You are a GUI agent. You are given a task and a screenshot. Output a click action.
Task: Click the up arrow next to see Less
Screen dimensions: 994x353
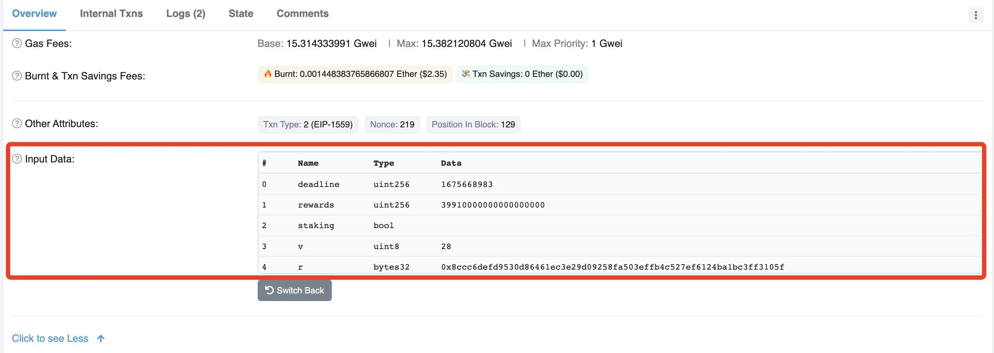point(101,338)
